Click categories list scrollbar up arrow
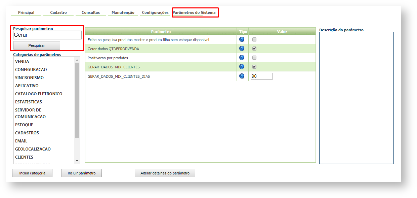Screen dimensions: 417x198 tap(77, 60)
